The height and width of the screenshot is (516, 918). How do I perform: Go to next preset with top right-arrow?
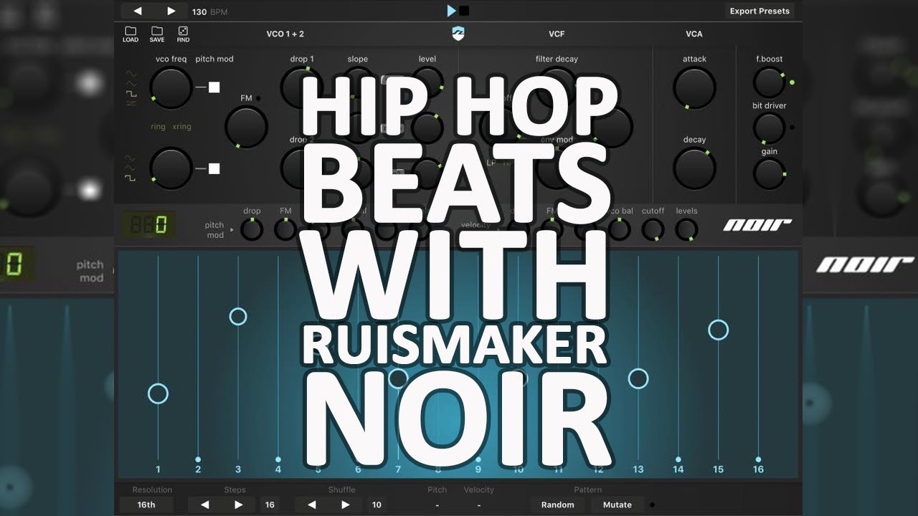coord(171,11)
